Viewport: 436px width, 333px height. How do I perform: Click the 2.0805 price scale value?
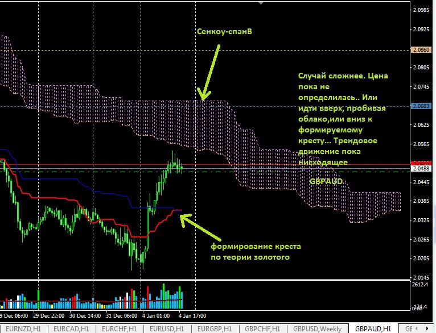(421, 68)
